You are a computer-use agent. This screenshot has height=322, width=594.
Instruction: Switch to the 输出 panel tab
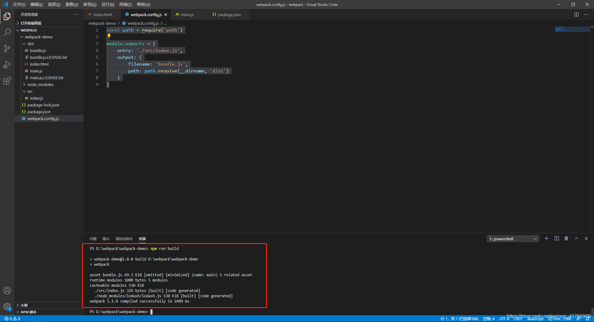point(106,239)
